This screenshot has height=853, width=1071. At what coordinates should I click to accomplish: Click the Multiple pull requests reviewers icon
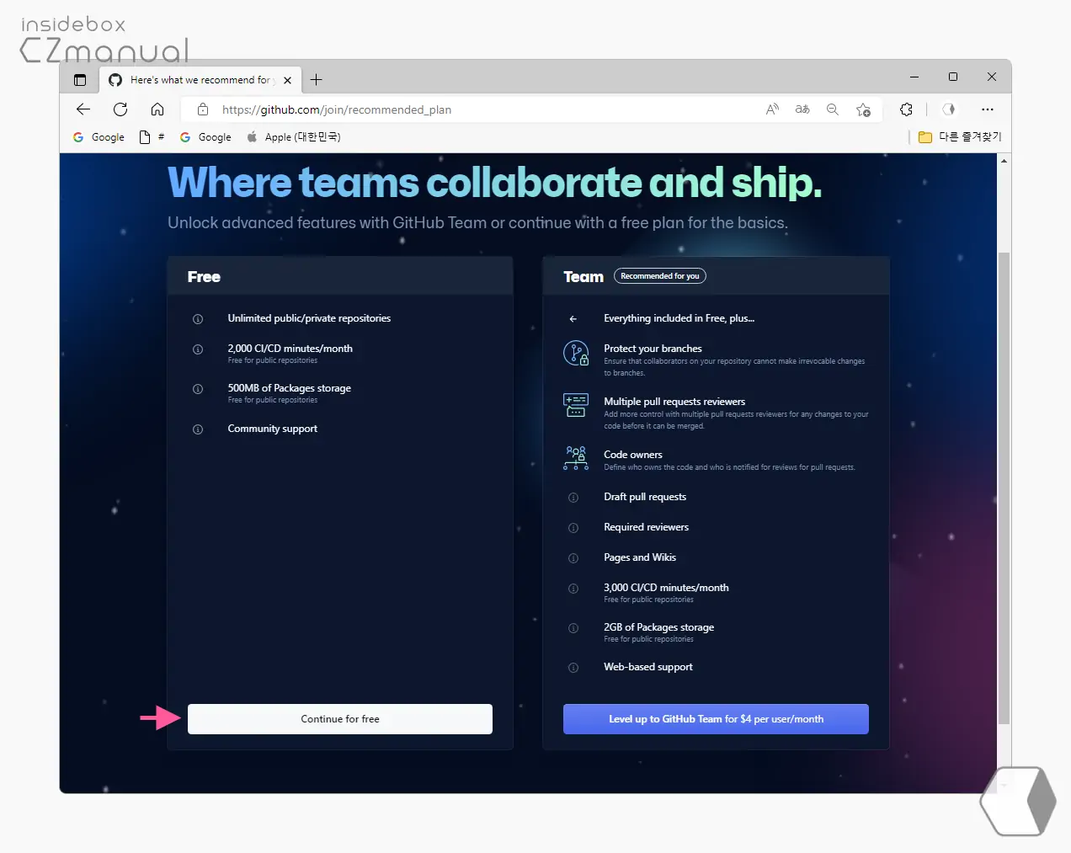point(576,405)
